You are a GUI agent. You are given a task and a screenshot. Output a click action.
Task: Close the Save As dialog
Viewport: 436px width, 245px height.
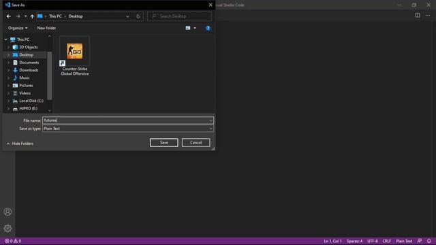[x=211, y=5]
